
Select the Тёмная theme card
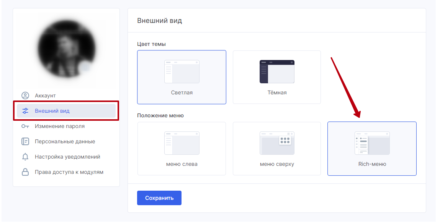(x=277, y=77)
